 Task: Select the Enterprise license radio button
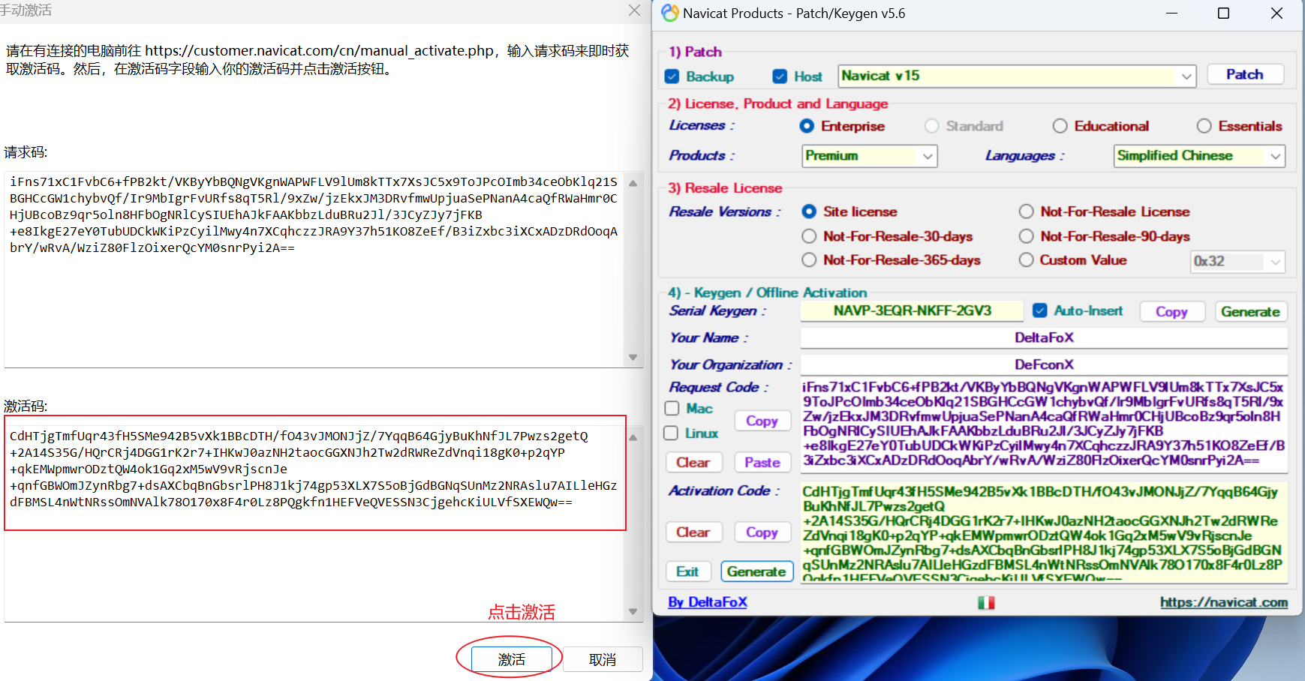tap(807, 126)
